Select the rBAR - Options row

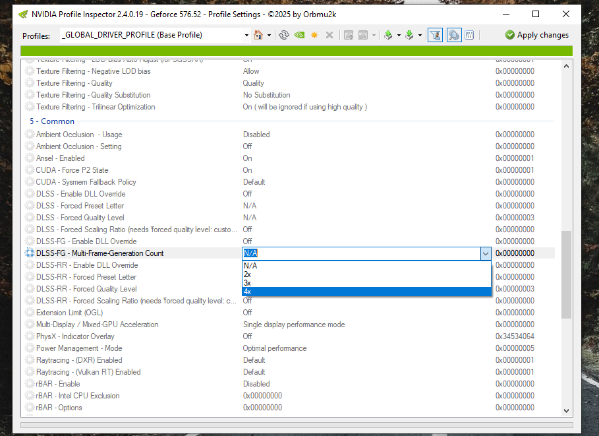pyautogui.click(x=288, y=408)
